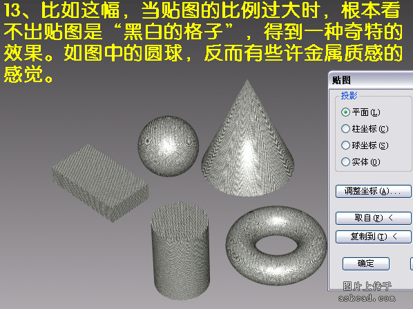Choose the 柱坐标 (C) projection option
The image size is (413, 309).
click(365, 129)
